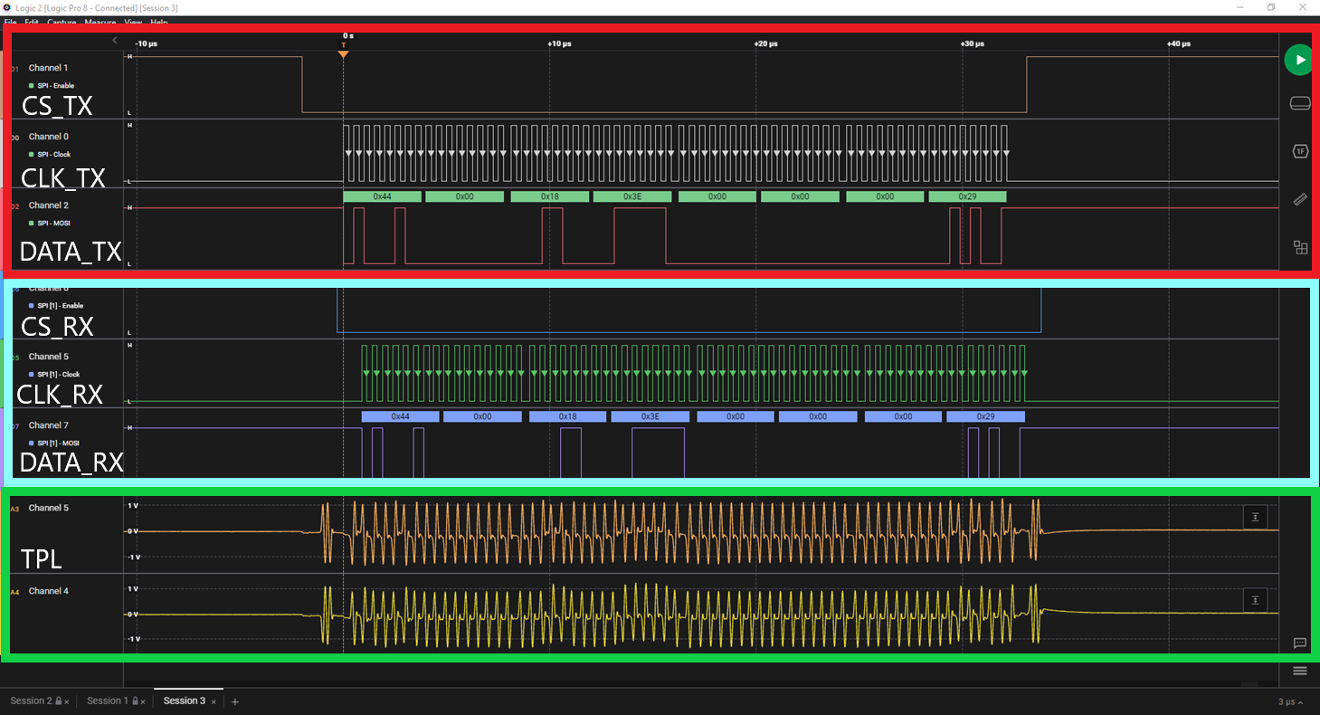Open the Measurements panel with the ruler icon

click(x=1299, y=199)
